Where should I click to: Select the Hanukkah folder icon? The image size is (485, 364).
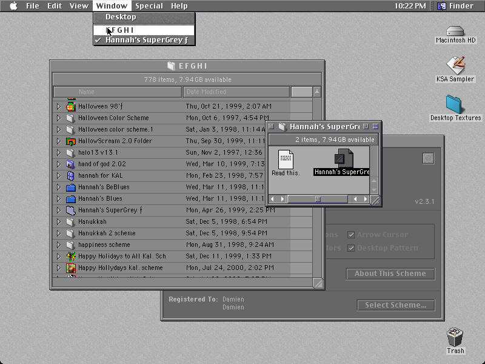pos(71,222)
